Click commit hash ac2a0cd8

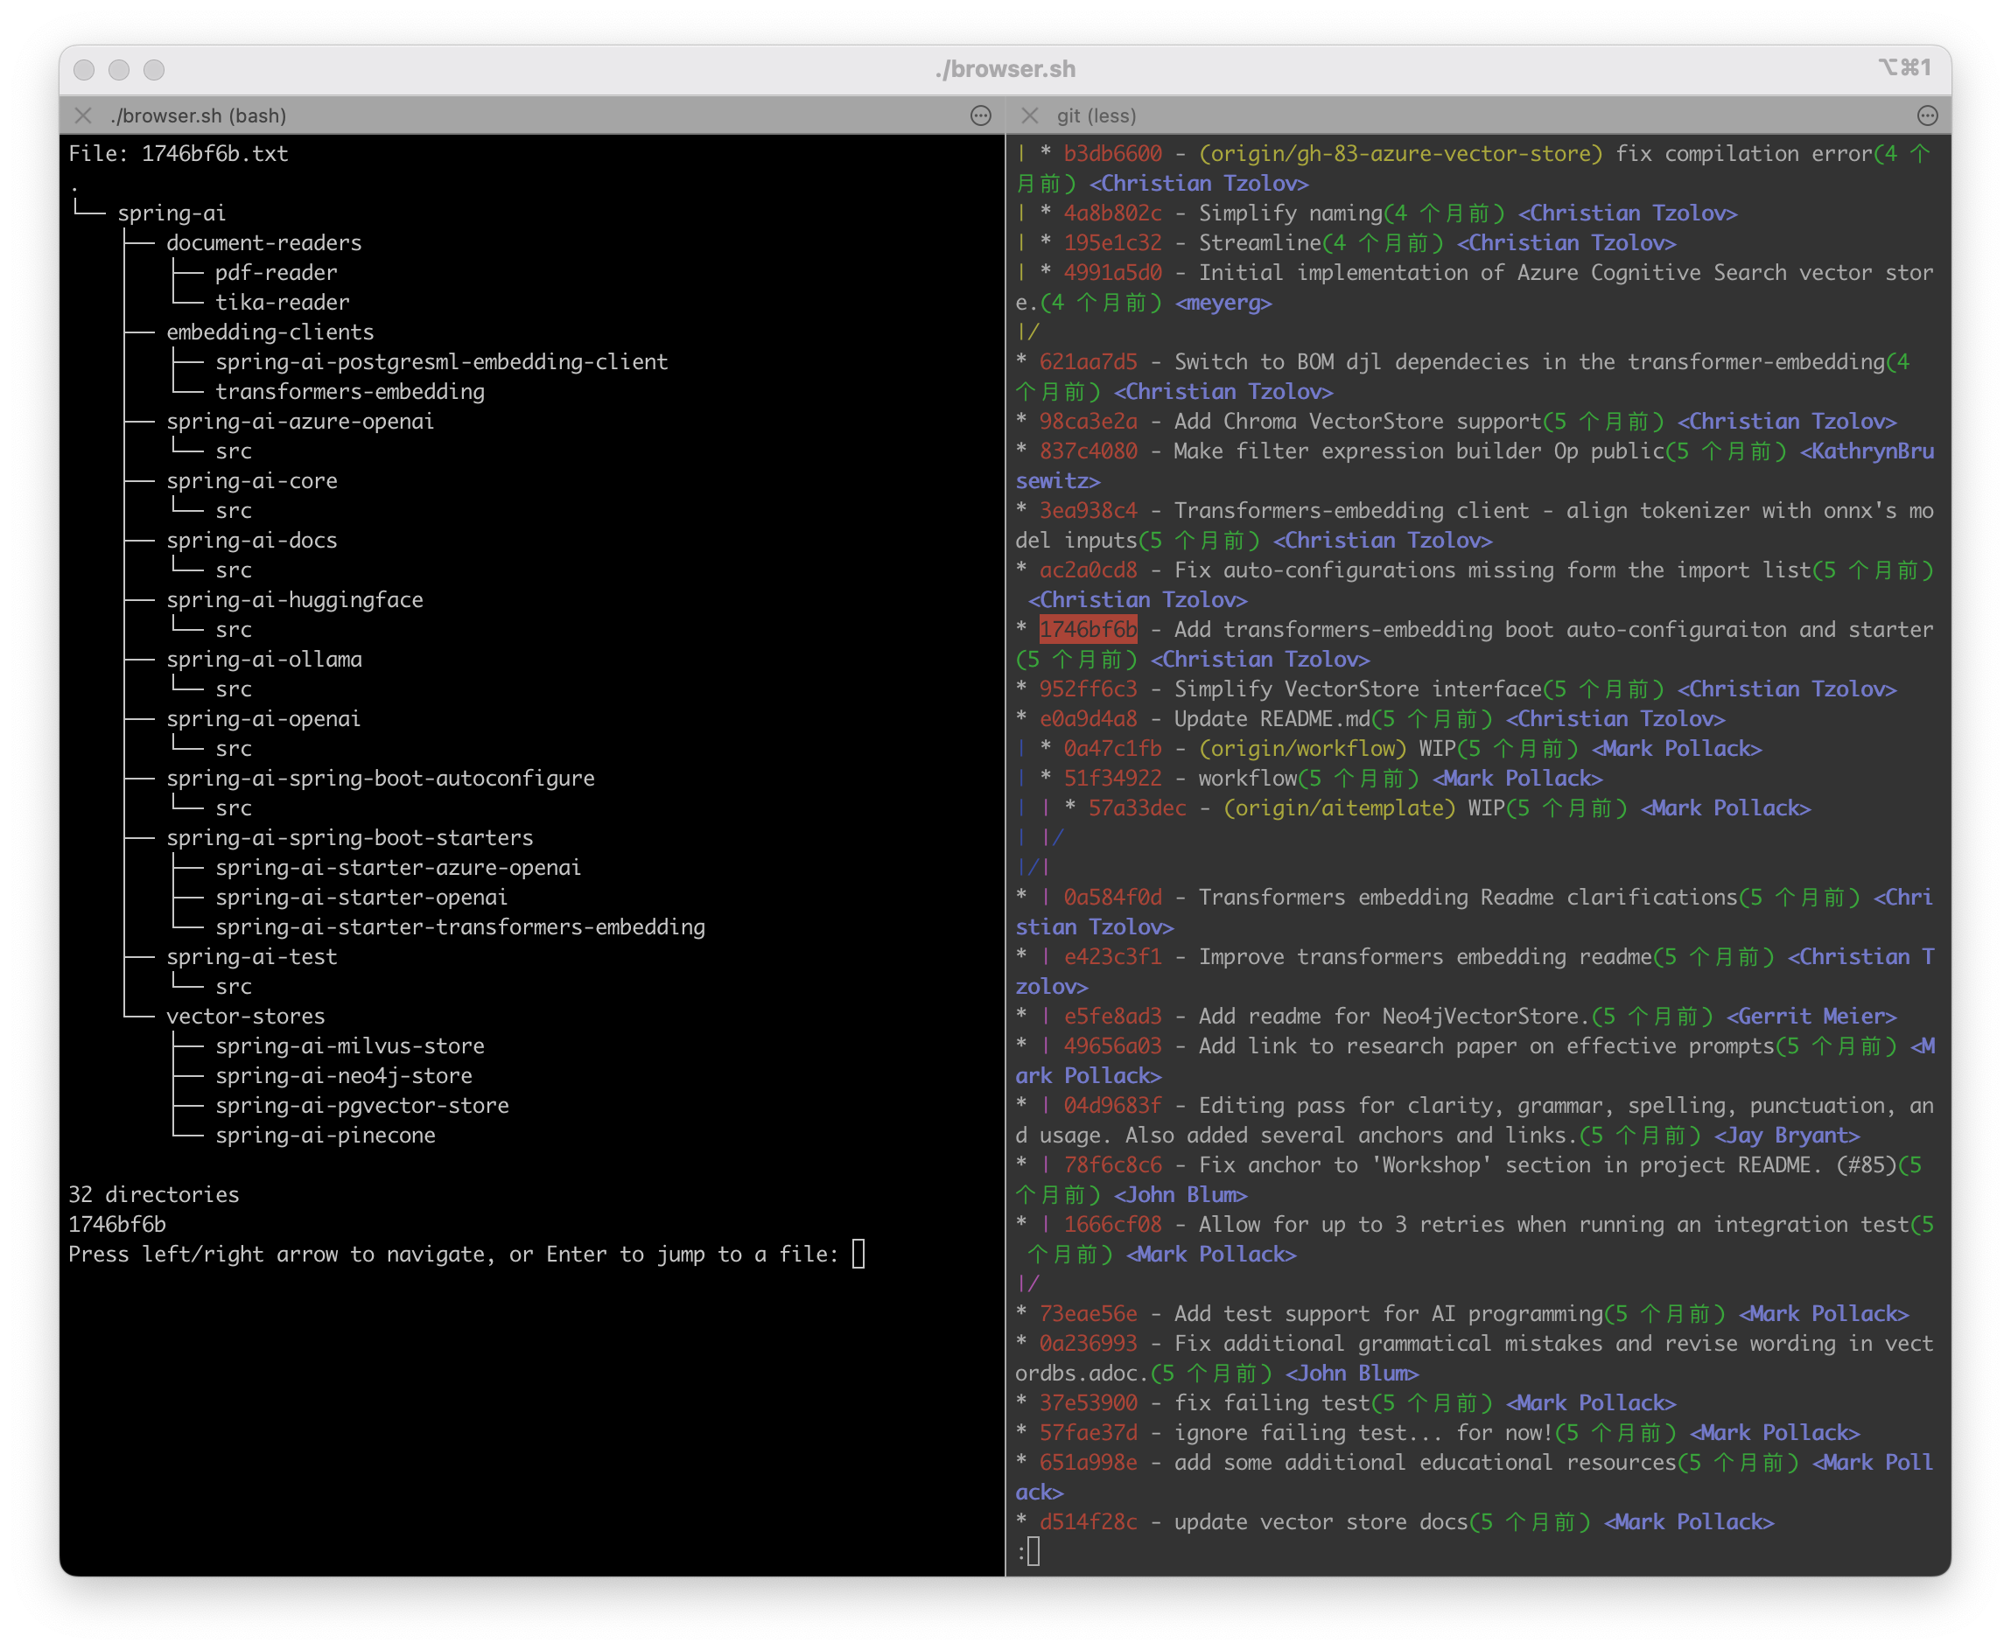pyautogui.click(x=1088, y=570)
